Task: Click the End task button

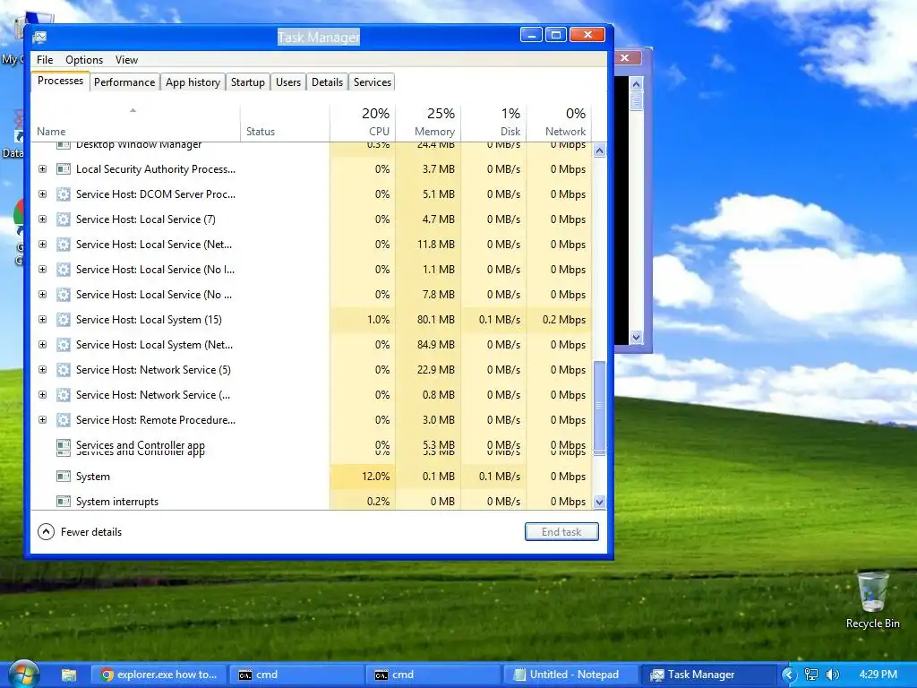Action: tap(561, 532)
